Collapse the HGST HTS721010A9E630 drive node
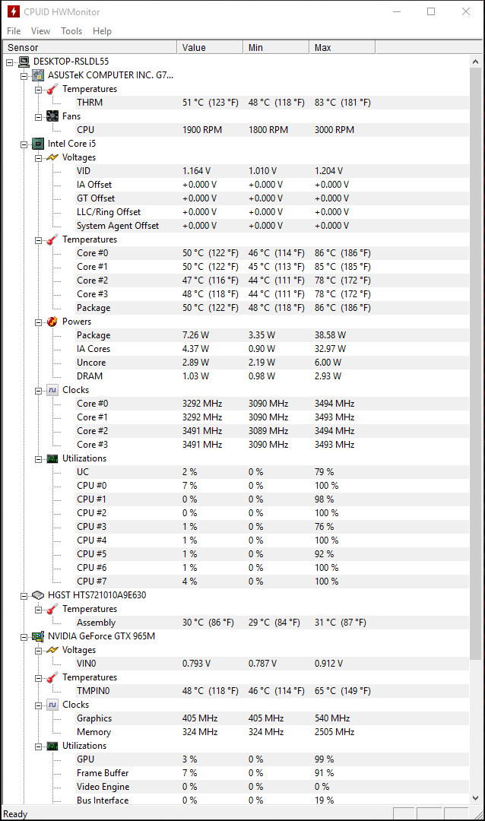Screen dimensions: 485x821 tap(24, 595)
